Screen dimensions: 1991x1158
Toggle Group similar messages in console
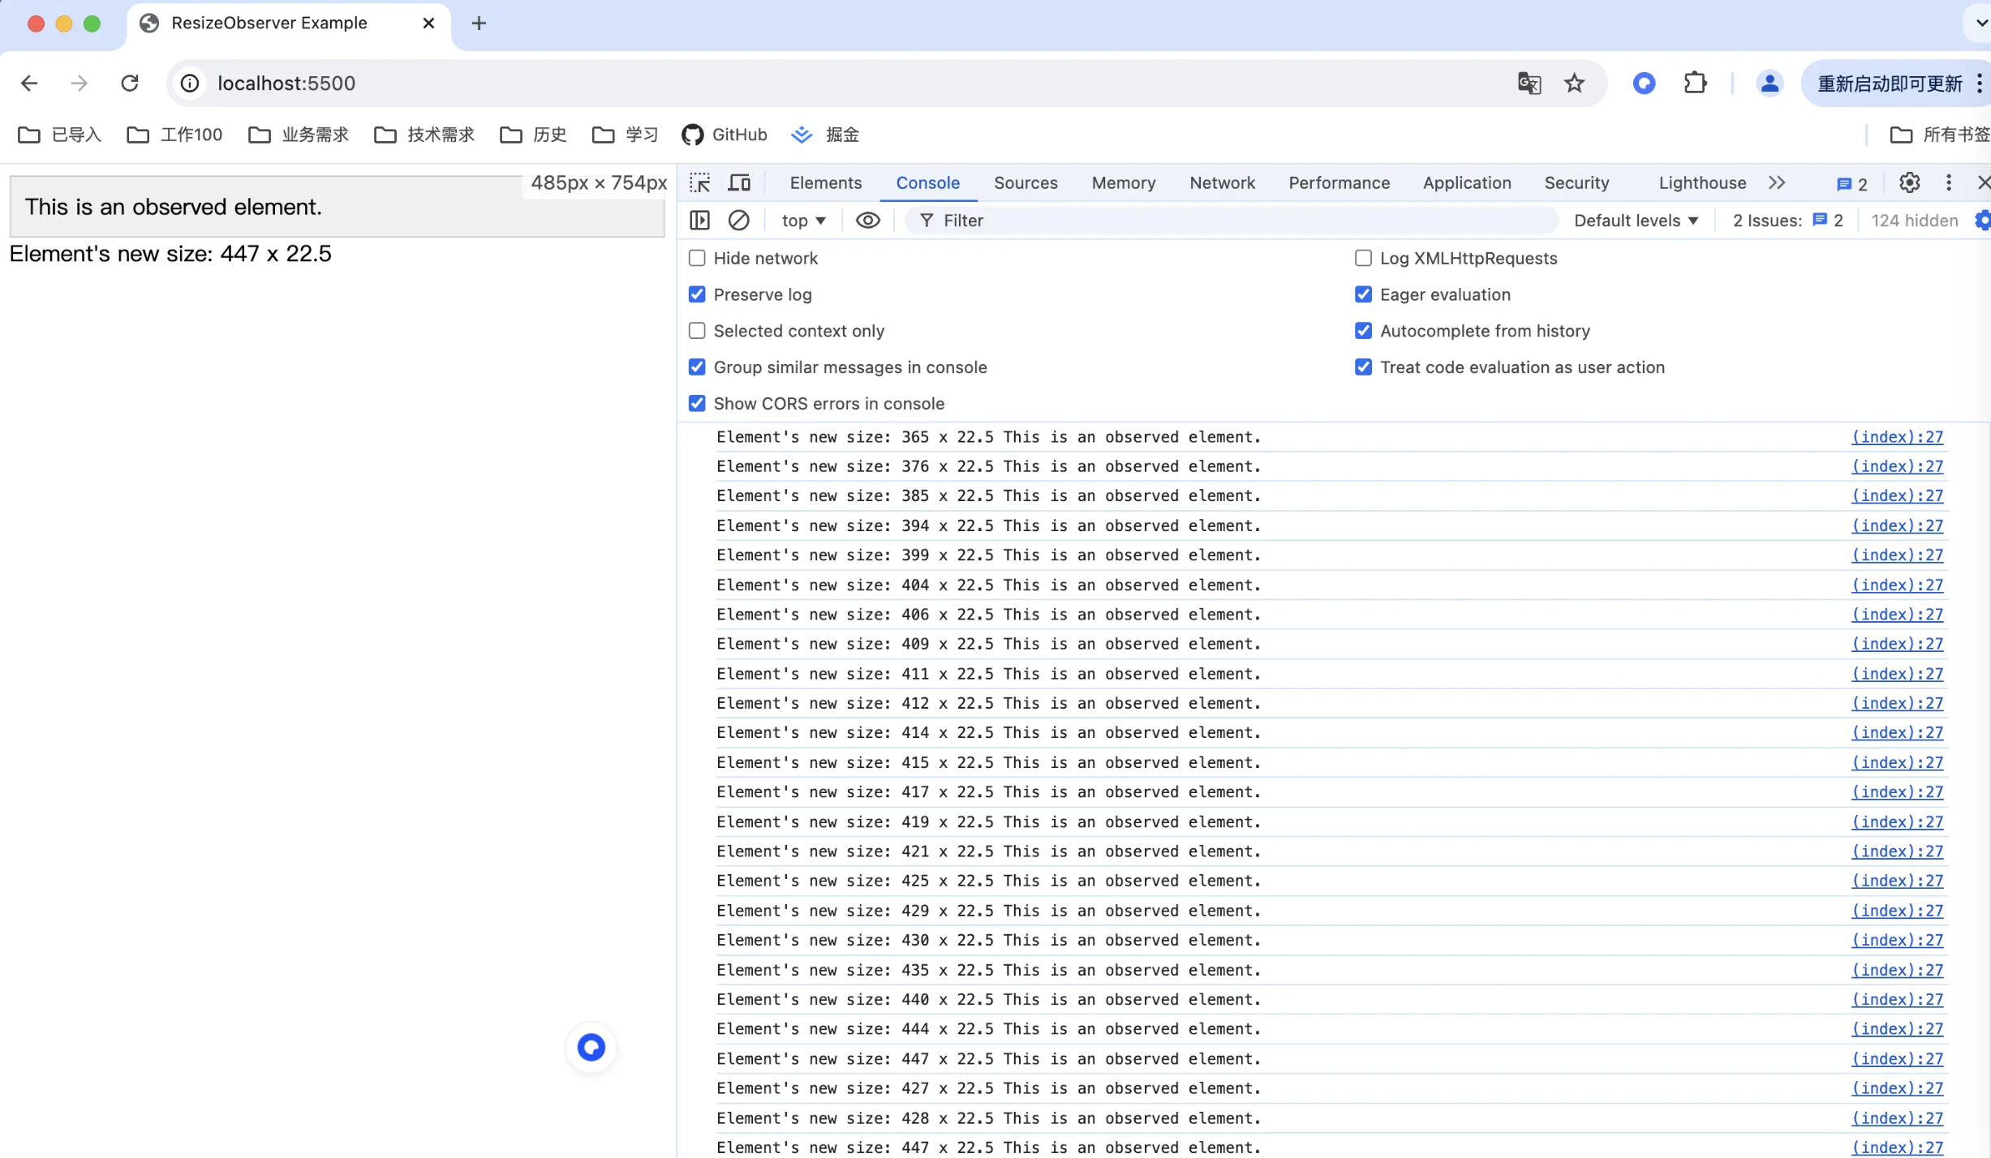point(698,367)
